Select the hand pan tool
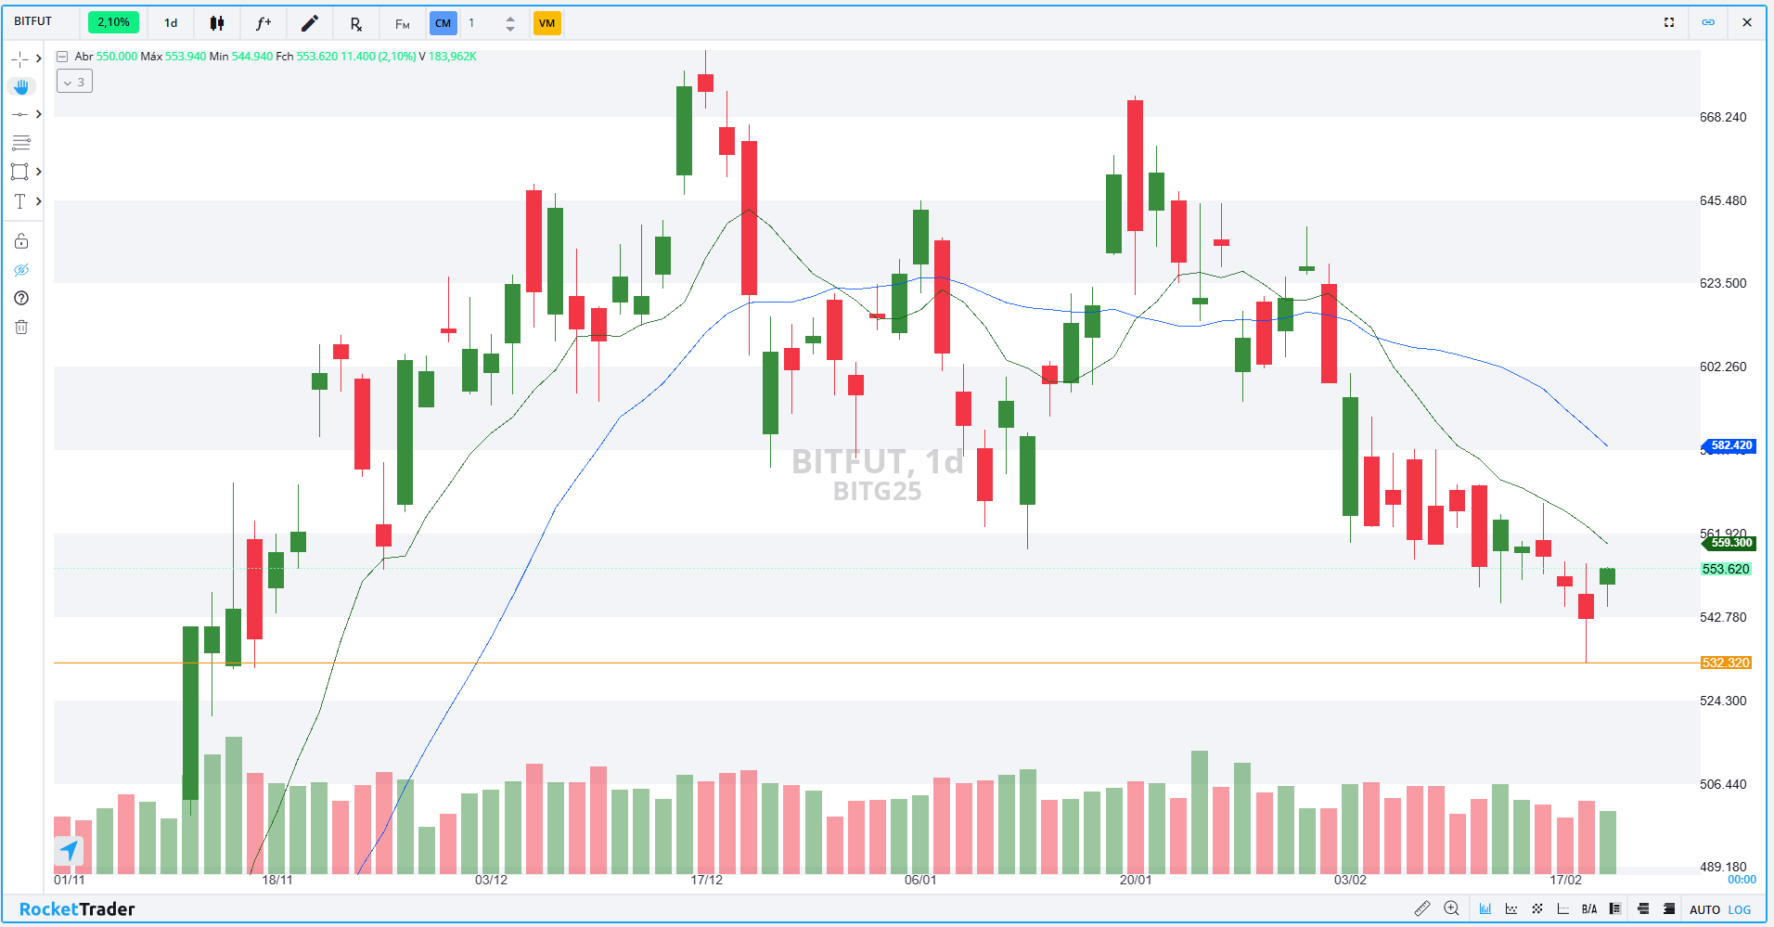 point(21,86)
